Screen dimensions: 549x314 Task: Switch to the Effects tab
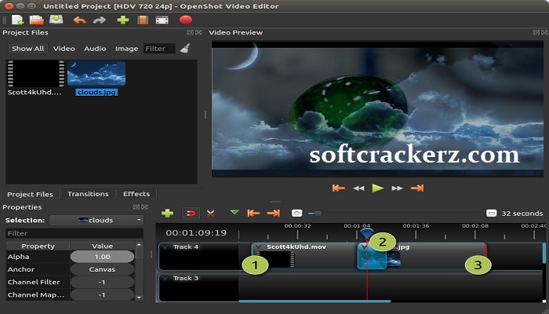tap(136, 194)
